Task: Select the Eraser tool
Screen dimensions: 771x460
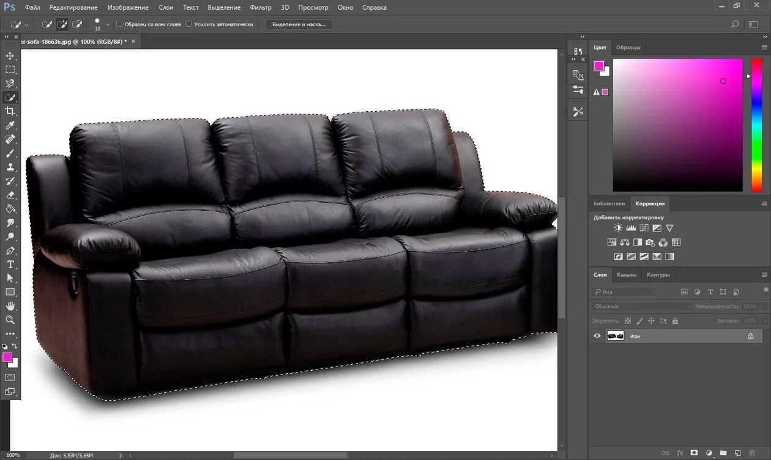Action: 10,195
